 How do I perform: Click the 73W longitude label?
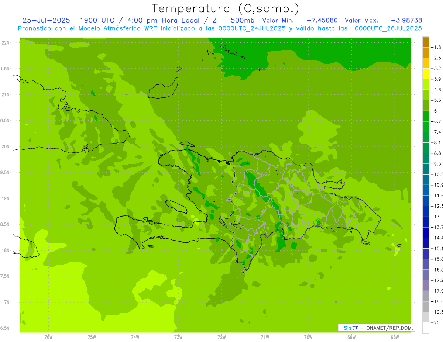point(178,337)
